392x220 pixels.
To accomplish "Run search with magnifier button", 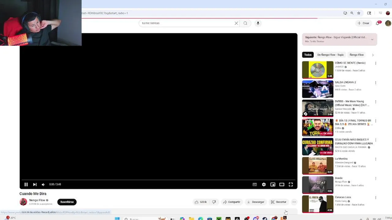I will pyautogui.click(x=245, y=23).
